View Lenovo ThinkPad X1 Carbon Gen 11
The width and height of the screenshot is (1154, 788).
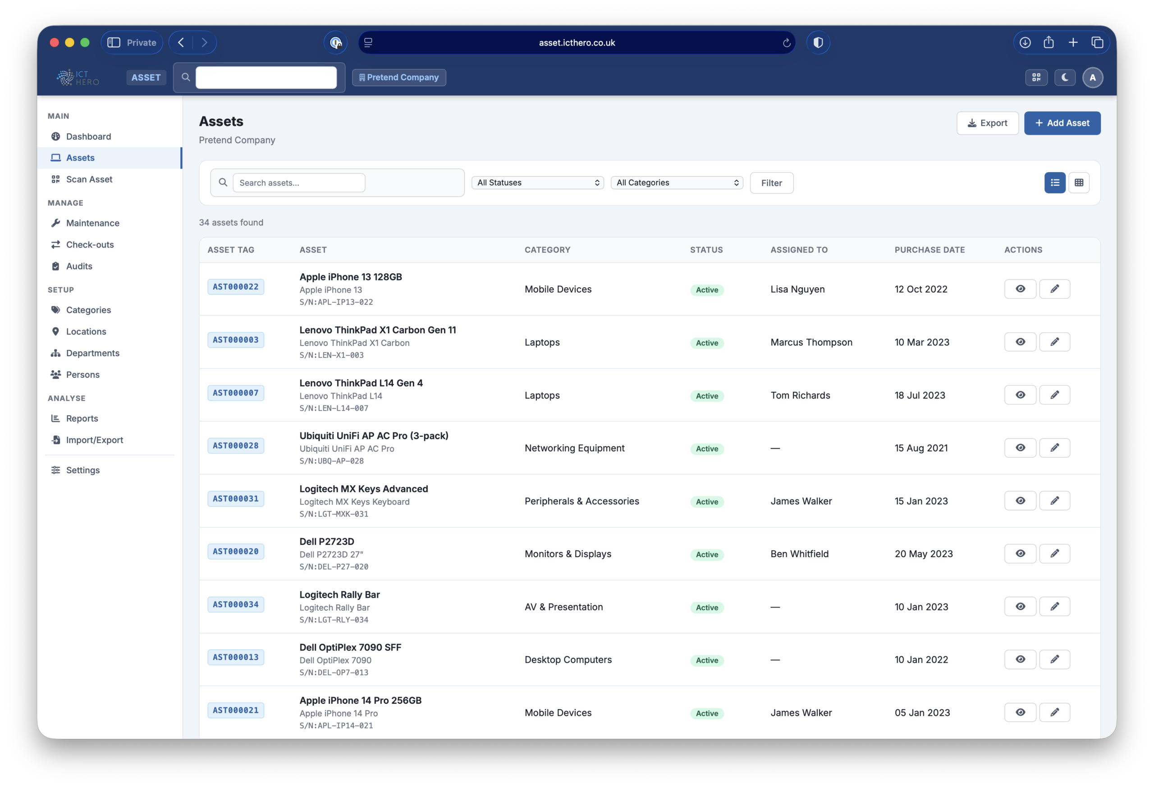(x=1020, y=342)
